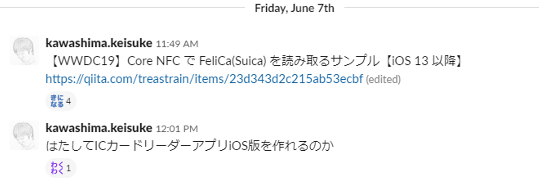539x187 pixels.
Task: Open the Friday, June 7th date divider
Action: pyautogui.click(x=294, y=8)
